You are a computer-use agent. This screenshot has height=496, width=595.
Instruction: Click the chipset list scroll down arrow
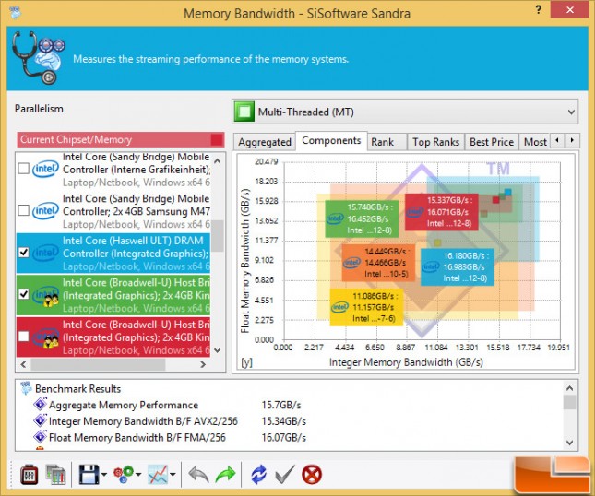[x=218, y=350]
